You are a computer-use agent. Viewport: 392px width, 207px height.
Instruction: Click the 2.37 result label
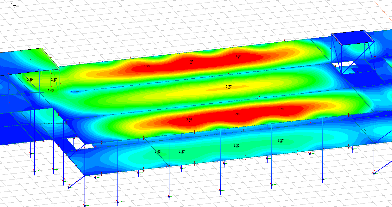(x=54, y=80)
